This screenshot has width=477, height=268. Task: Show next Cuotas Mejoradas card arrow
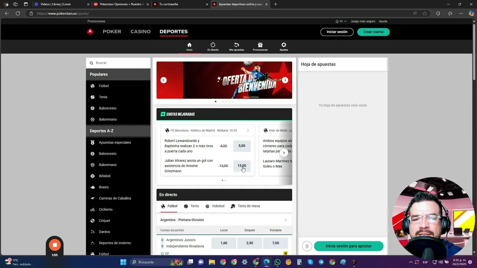click(284, 153)
